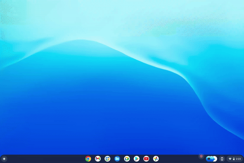Screen dimensions: 244x163
Task: Open the Google Play Store
Action: 136,159
